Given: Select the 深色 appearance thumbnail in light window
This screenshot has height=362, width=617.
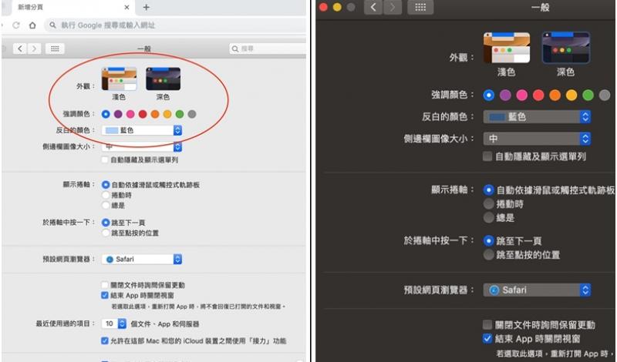Looking at the screenshot, I should tap(163, 79).
